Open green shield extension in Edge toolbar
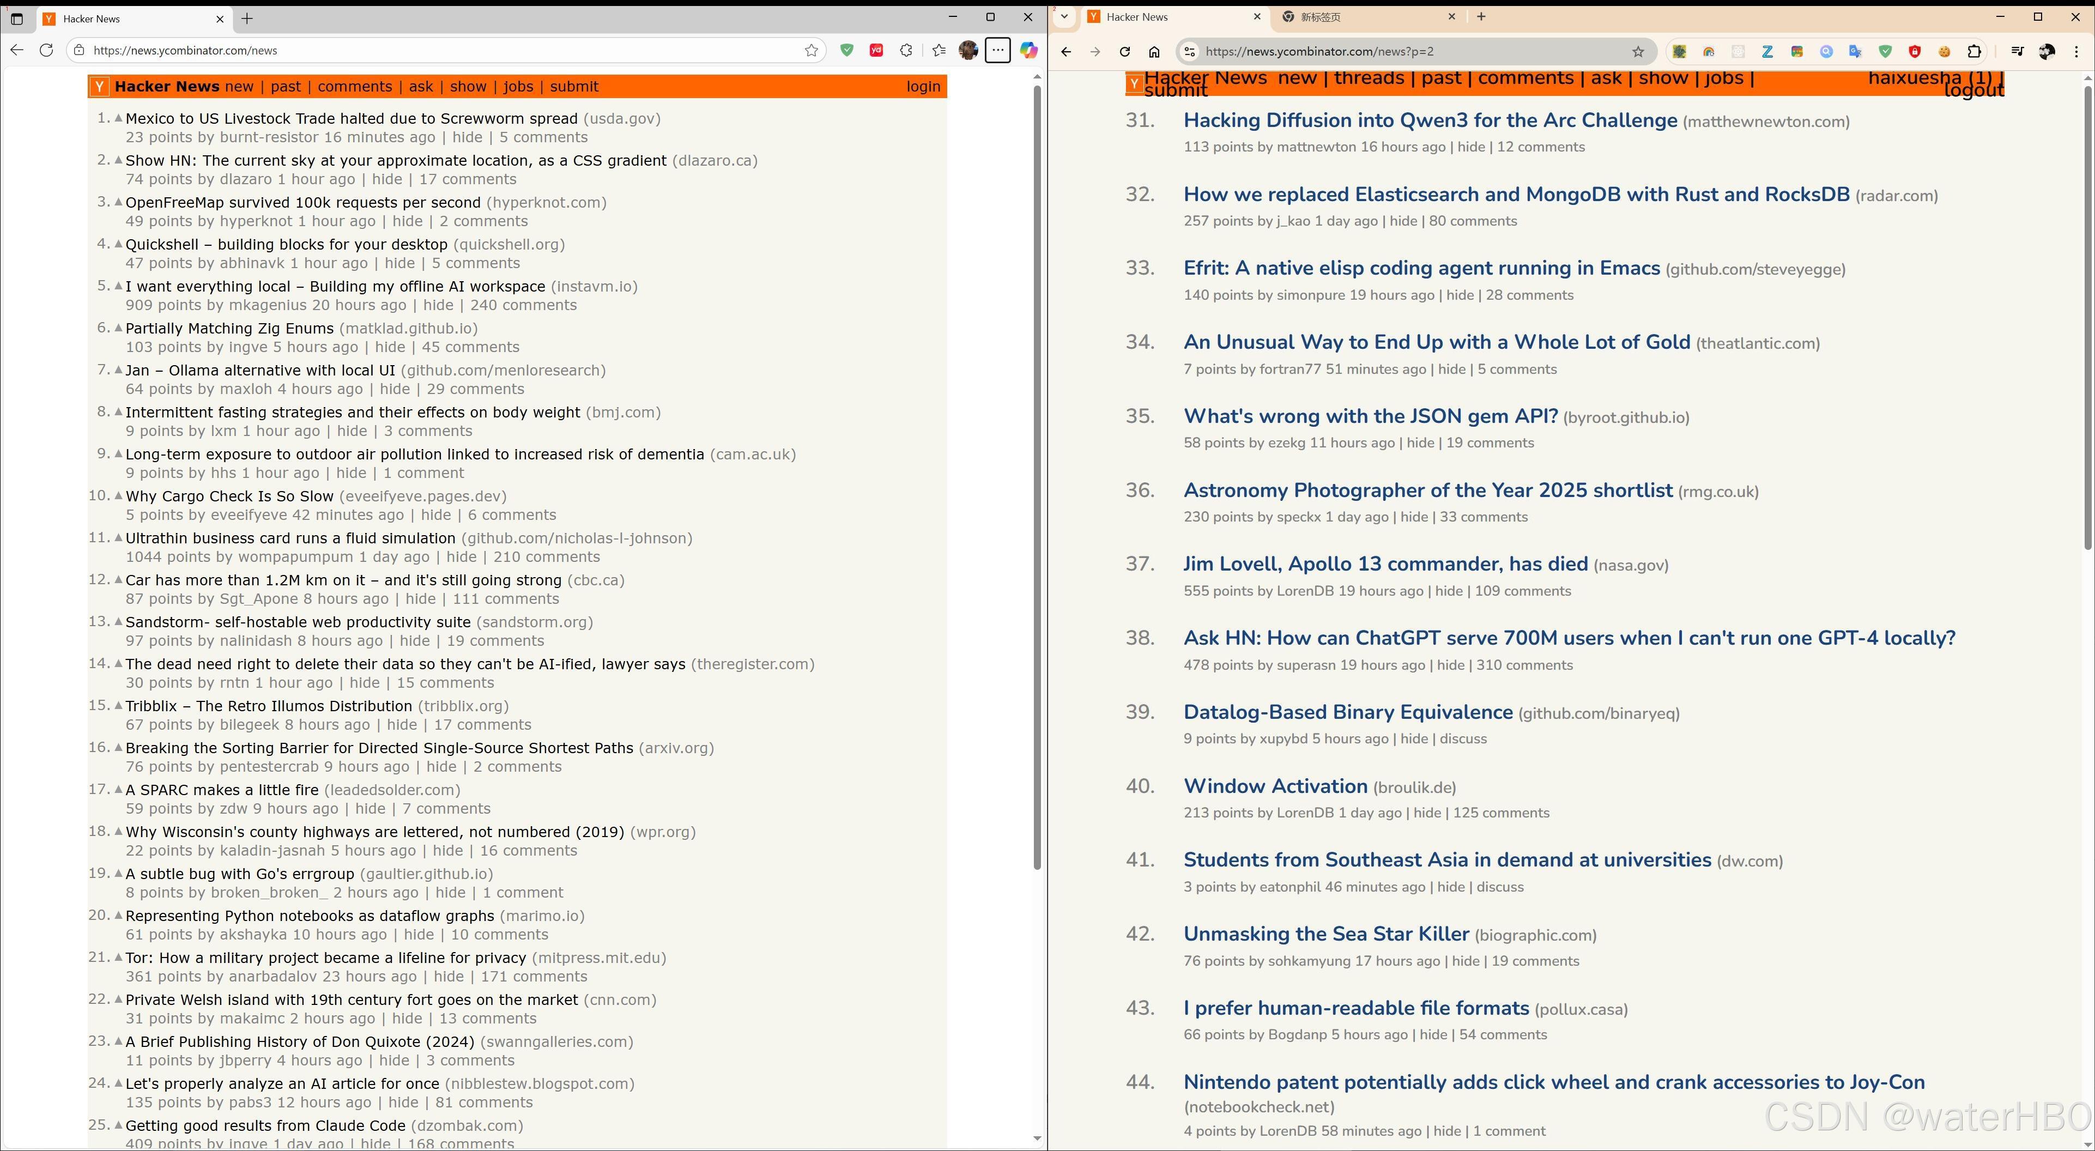 click(846, 51)
